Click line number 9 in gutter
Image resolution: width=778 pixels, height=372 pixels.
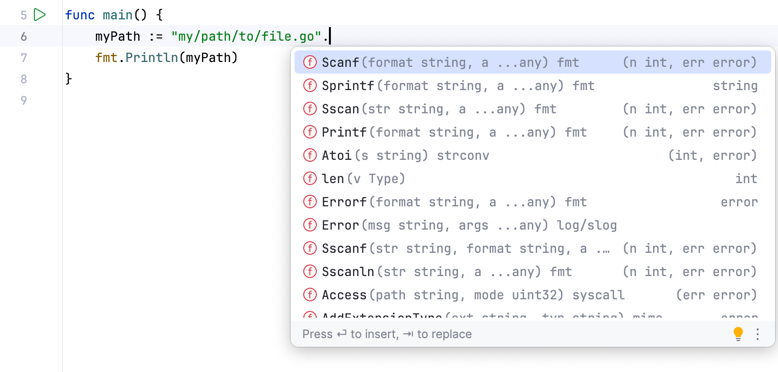pyautogui.click(x=24, y=101)
